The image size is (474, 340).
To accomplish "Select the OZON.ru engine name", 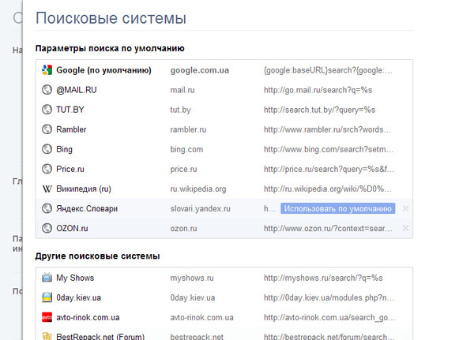I will pos(72,228).
